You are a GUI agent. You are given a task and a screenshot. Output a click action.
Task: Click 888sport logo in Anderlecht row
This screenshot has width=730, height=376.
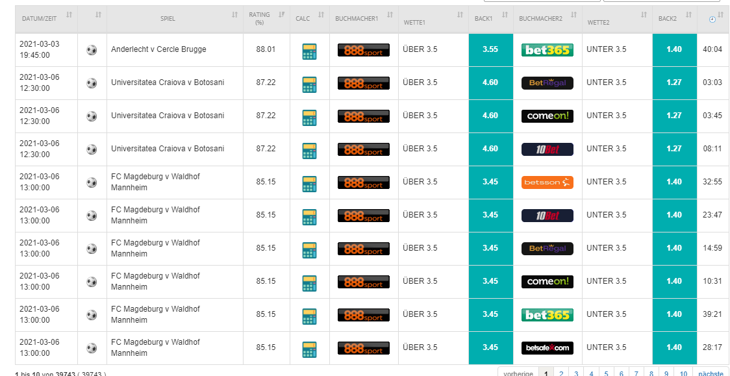(x=363, y=50)
